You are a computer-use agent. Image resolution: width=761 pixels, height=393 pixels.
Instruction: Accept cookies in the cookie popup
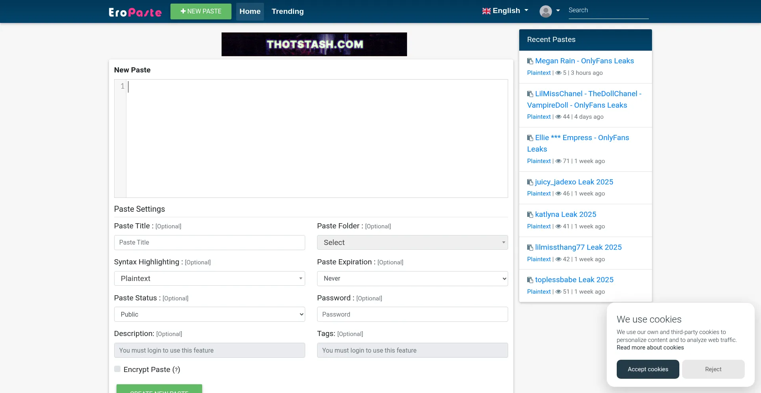click(x=648, y=369)
